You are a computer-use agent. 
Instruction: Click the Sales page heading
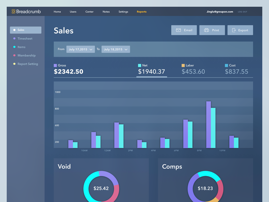tap(64, 31)
